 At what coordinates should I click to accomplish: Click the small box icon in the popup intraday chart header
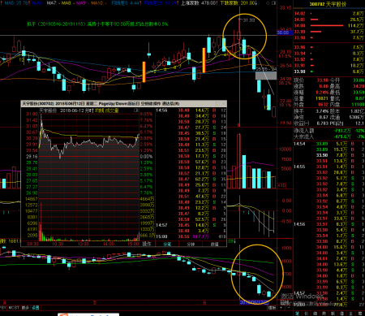(x=136, y=110)
